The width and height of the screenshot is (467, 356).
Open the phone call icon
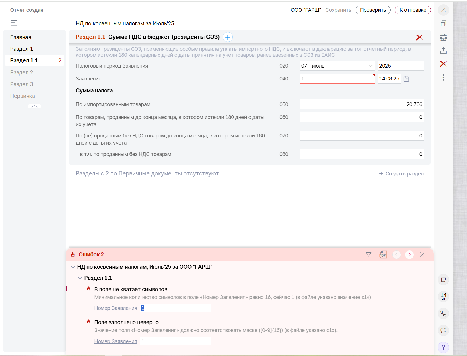pyautogui.click(x=443, y=313)
